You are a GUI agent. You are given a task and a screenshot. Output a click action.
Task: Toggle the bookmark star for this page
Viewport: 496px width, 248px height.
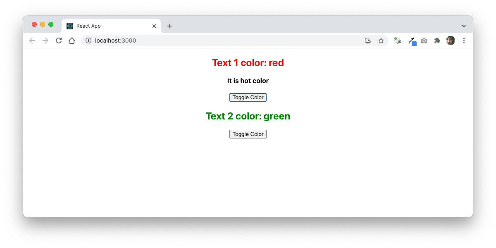[381, 40]
